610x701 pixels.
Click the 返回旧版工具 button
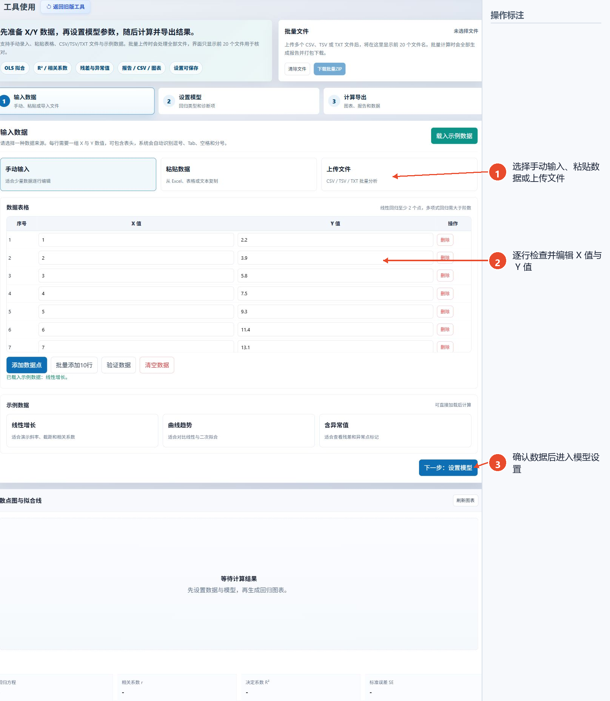click(66, 7)
